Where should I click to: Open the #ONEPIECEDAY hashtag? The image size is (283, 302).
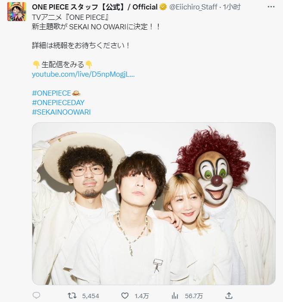(x=58, y=103)
